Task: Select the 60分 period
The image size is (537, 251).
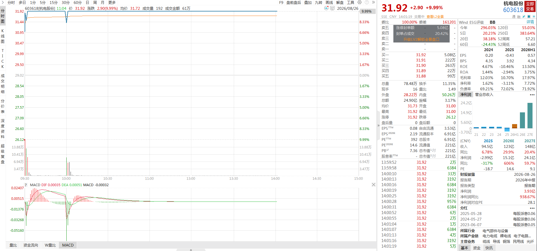Action: pyautogui.click(x=78, y=3)
